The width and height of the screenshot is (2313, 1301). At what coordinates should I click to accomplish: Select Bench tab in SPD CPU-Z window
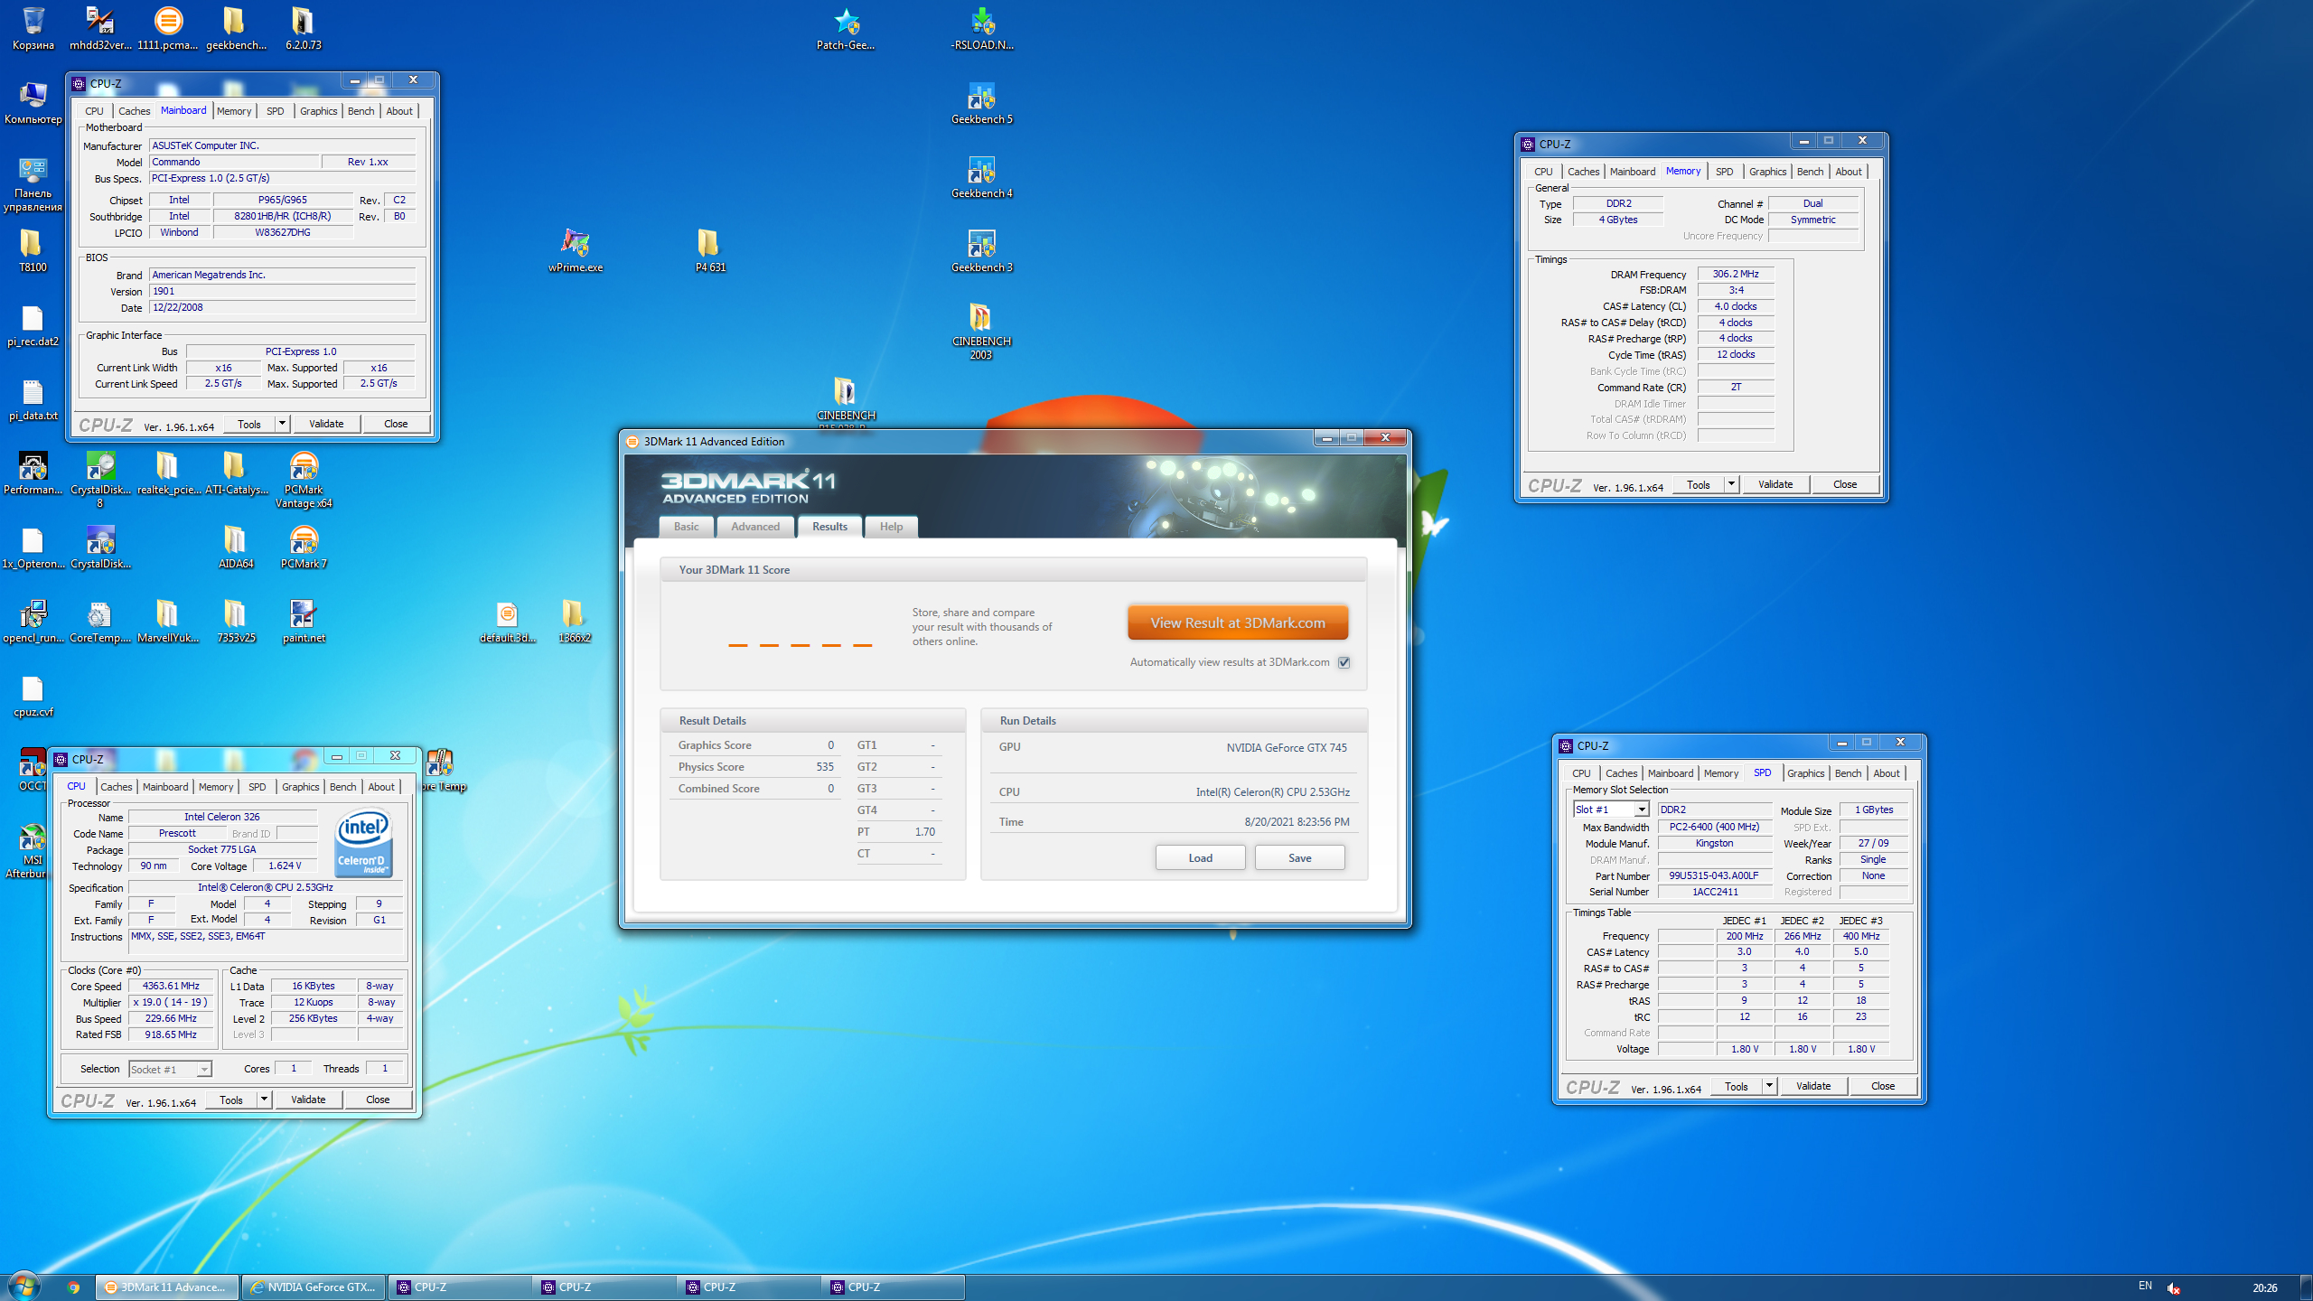[x=1848, y=773]
